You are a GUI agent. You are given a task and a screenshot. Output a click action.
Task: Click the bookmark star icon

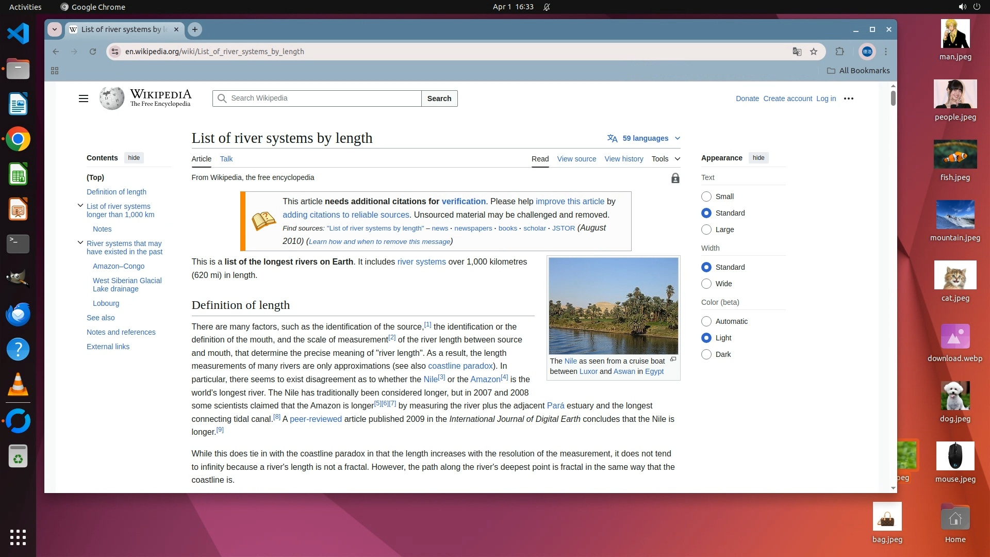(814, 52)
